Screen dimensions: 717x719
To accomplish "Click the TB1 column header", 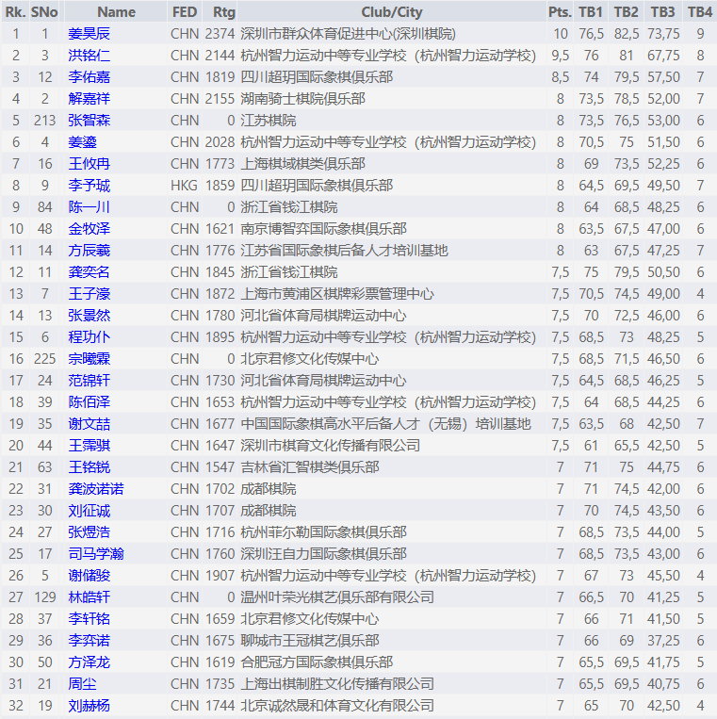I will click(x=591, y=12).
